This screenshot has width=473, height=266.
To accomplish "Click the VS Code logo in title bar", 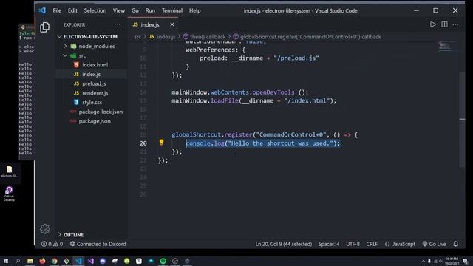I will [x=42, y=10].
